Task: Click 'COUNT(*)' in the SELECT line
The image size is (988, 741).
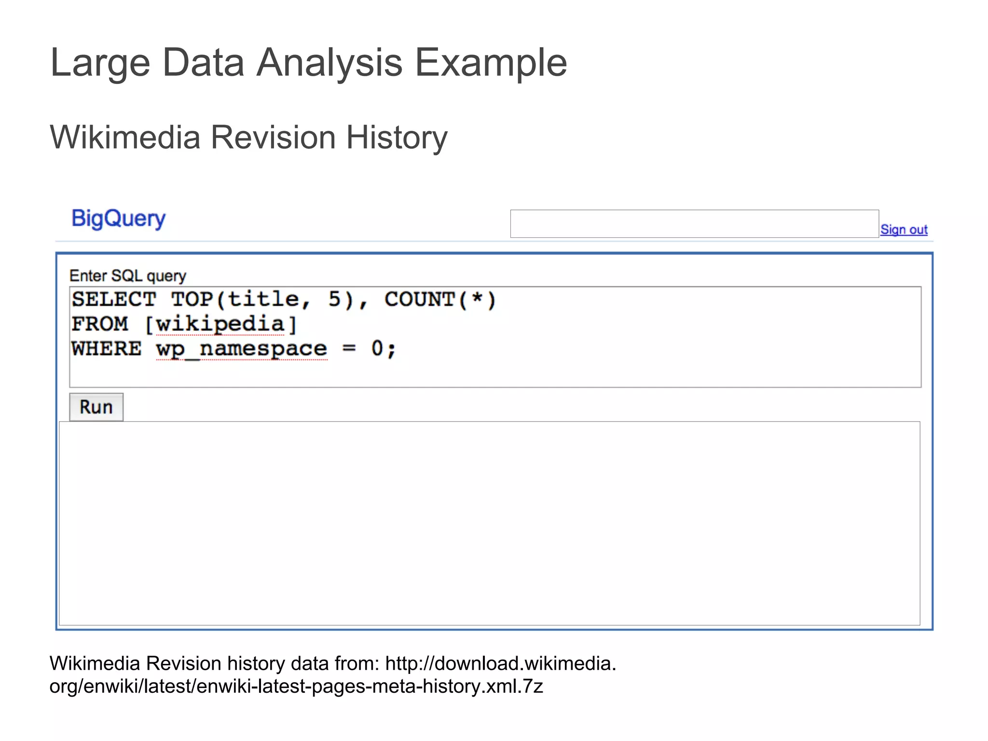Action: point(440,300)
